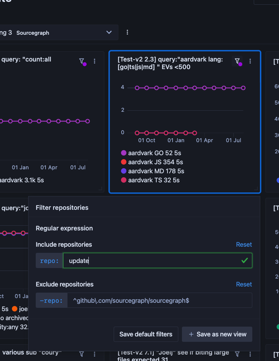Open kebab menu on the aardvark lang insight card
The width and height of the screenshot is (279, 361).
tap(250, 61)
